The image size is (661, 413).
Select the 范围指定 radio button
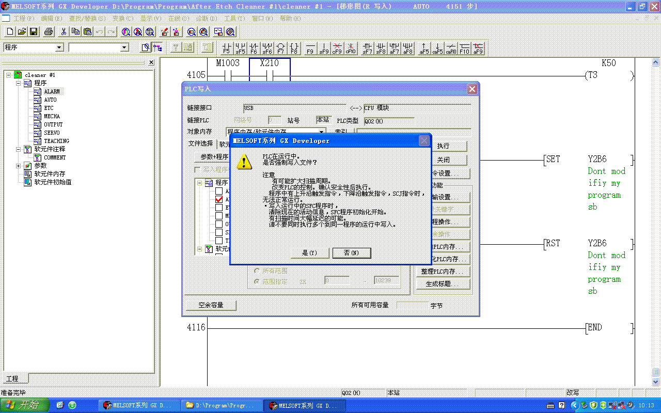257,282
